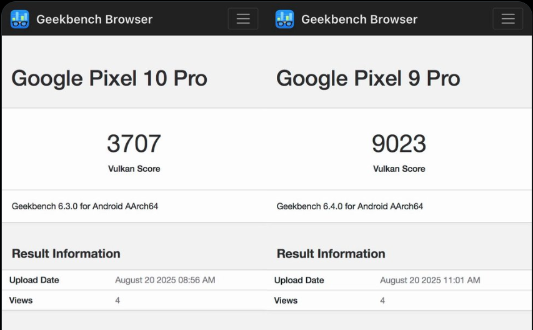Select the Google Pixel 9 Pro heading
Screen dimensions: 533x330
[x=368, y=78]
